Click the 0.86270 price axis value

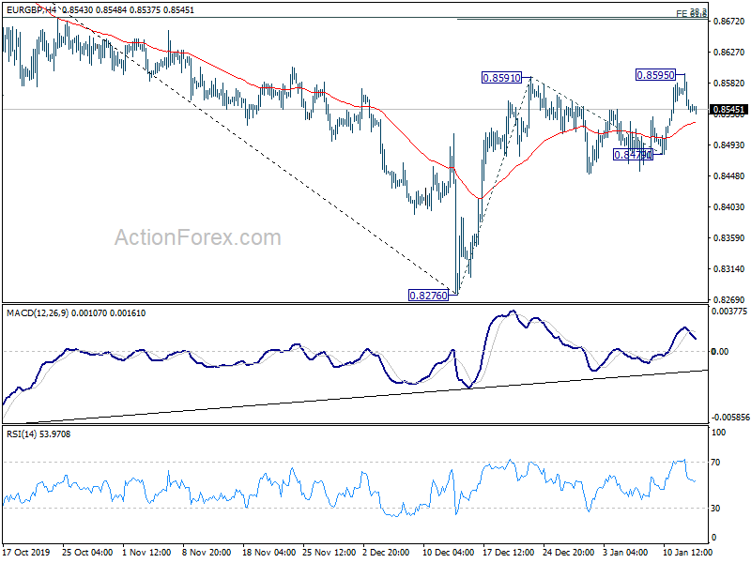click(729, 53)
